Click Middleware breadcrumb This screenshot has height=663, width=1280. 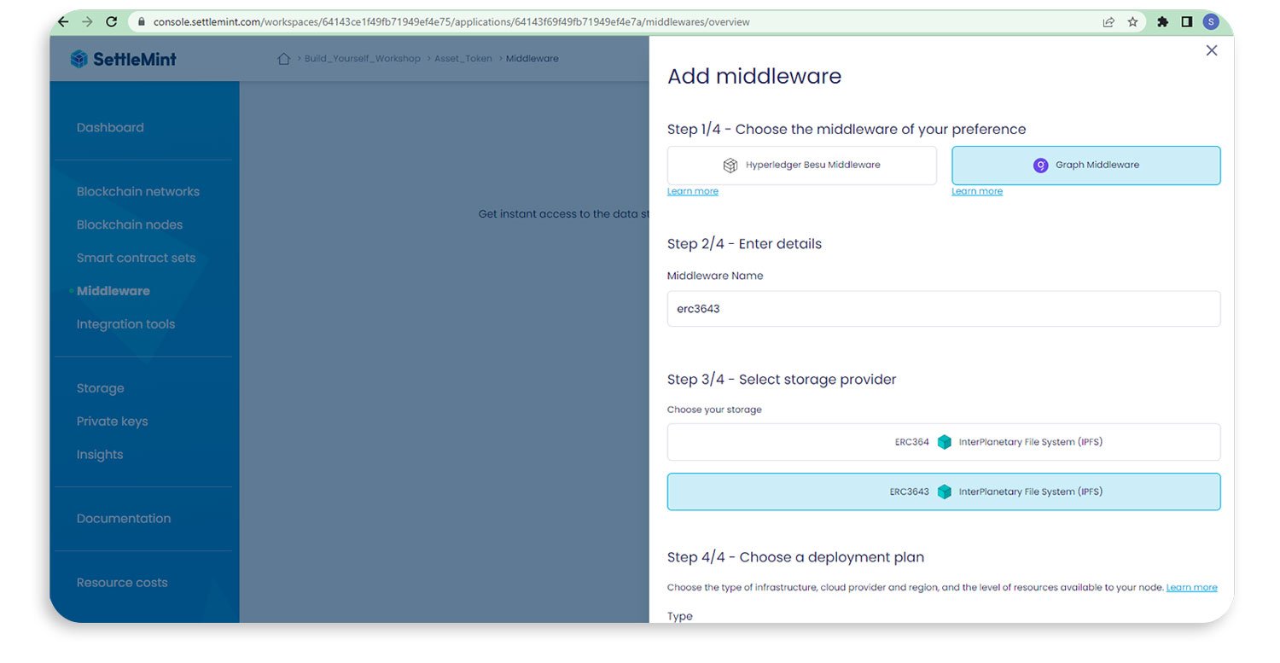tap(532, 59)
